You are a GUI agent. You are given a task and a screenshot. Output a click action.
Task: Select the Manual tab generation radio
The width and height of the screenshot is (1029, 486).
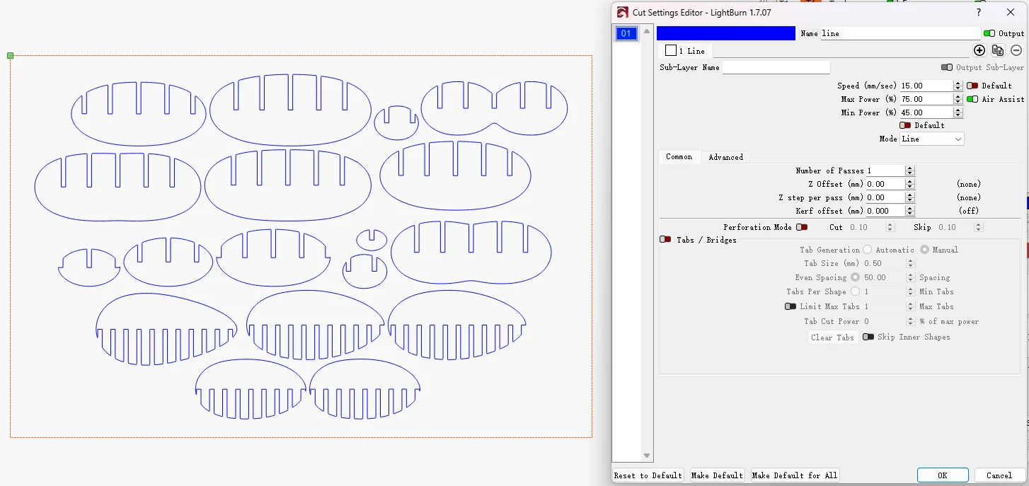[924, 250]
